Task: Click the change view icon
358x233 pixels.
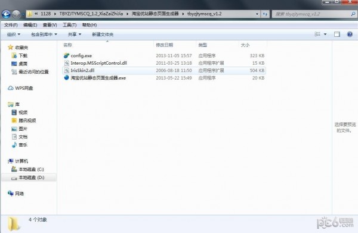Action: pyautogui.click(x=317, y=34)
